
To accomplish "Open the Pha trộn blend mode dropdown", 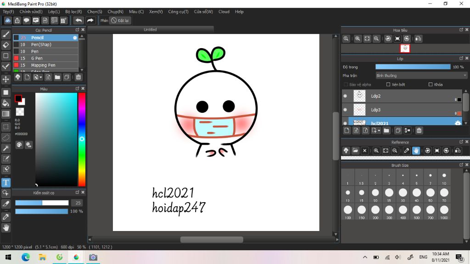I will [x=421, y=76].
